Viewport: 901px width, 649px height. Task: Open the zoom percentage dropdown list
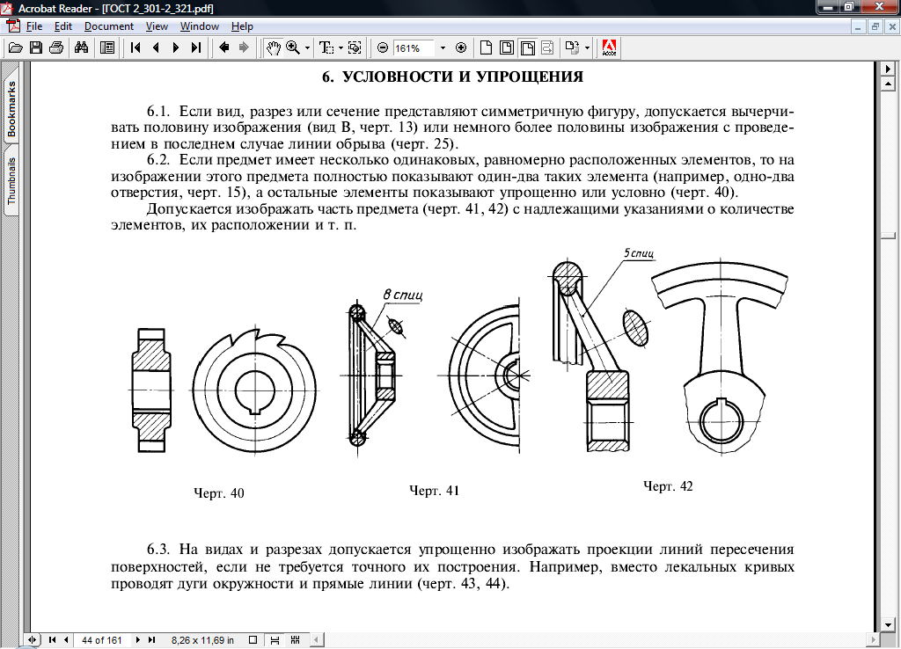click(443, 48)
